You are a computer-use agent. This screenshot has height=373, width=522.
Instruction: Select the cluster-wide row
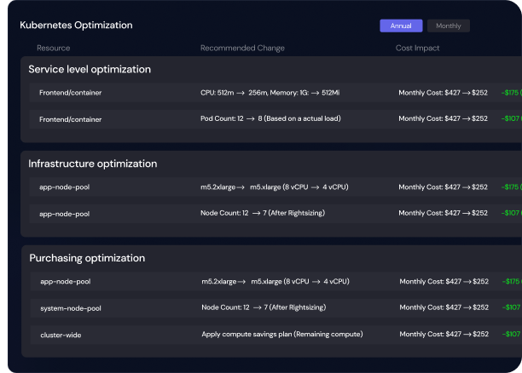(276, 335)
